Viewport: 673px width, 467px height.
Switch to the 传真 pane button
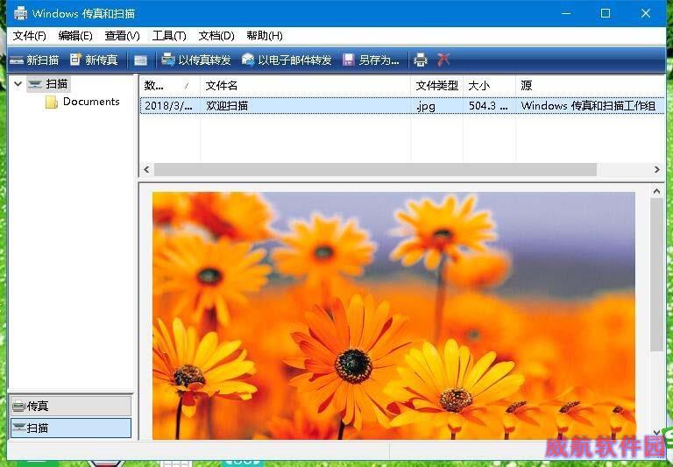[71, 406]
